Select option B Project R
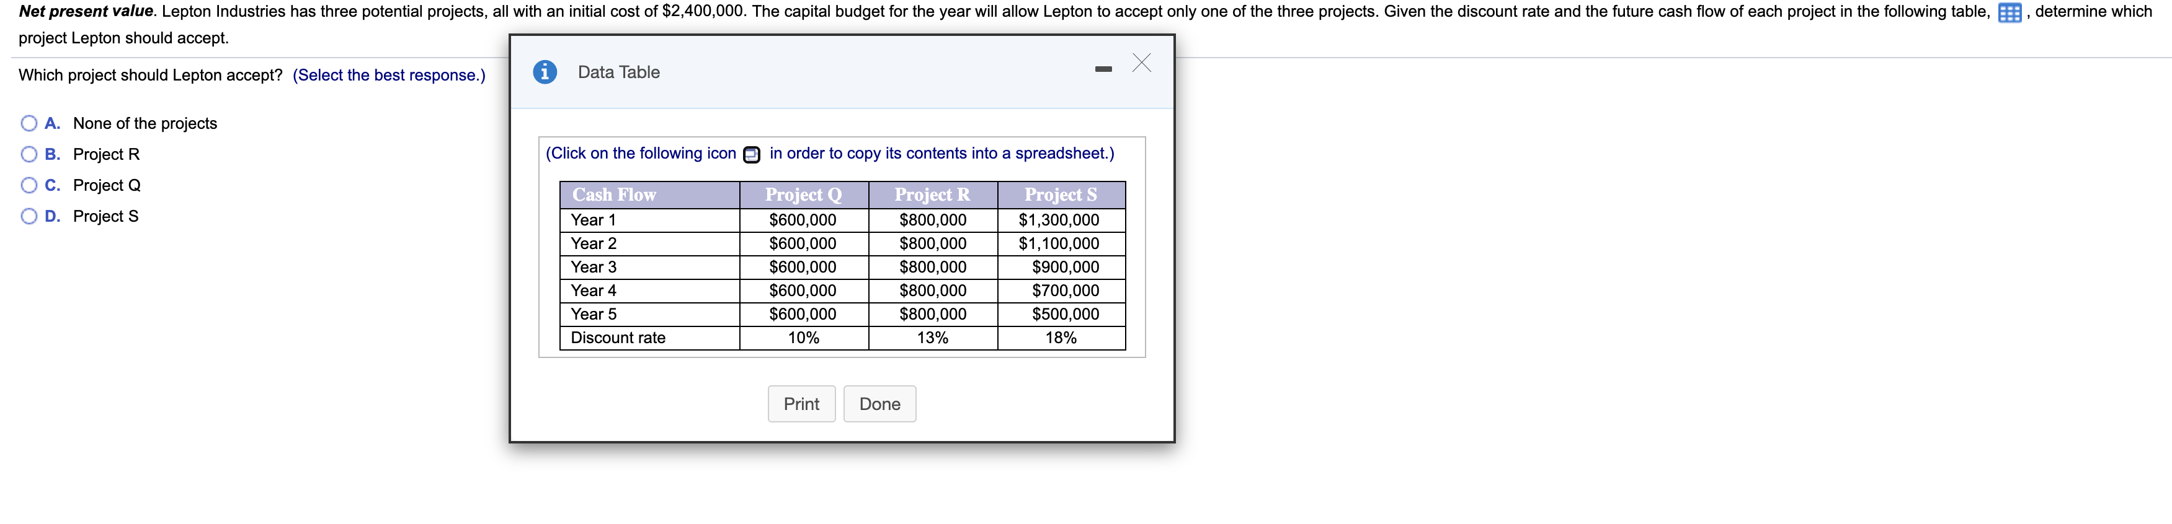 point(30,154)
